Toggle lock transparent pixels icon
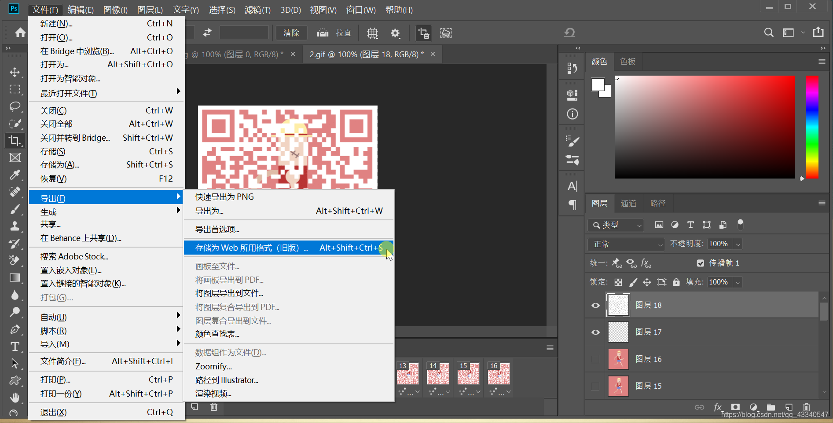The height and width of the screenshot is (423, 833). [x=618, y=282]
